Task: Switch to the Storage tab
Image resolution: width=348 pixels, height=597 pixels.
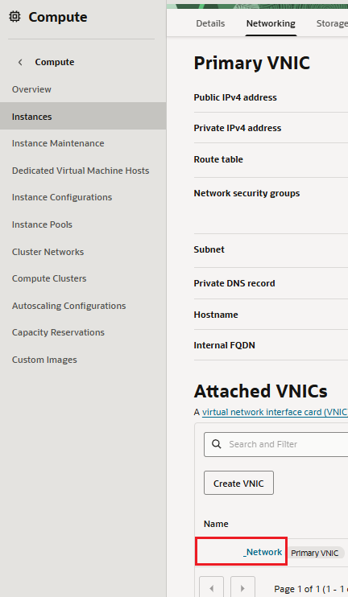Action: (332, 23)
